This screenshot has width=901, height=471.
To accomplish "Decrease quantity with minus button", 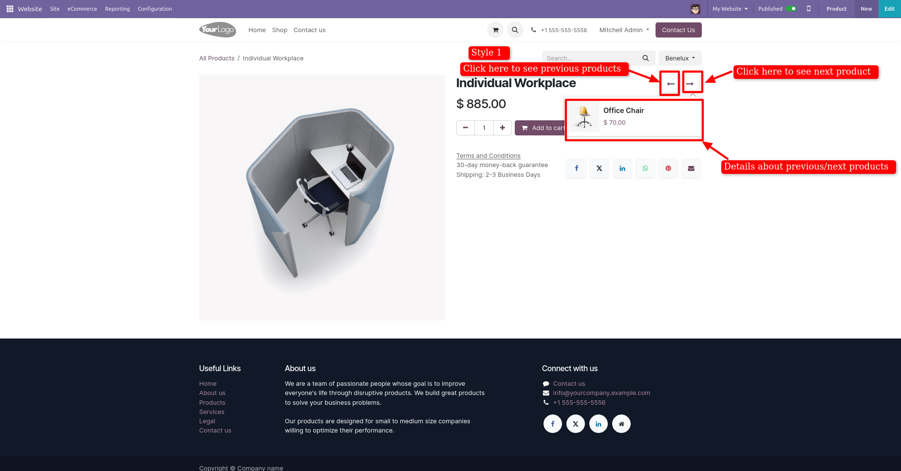I will [x=466, y=128].
